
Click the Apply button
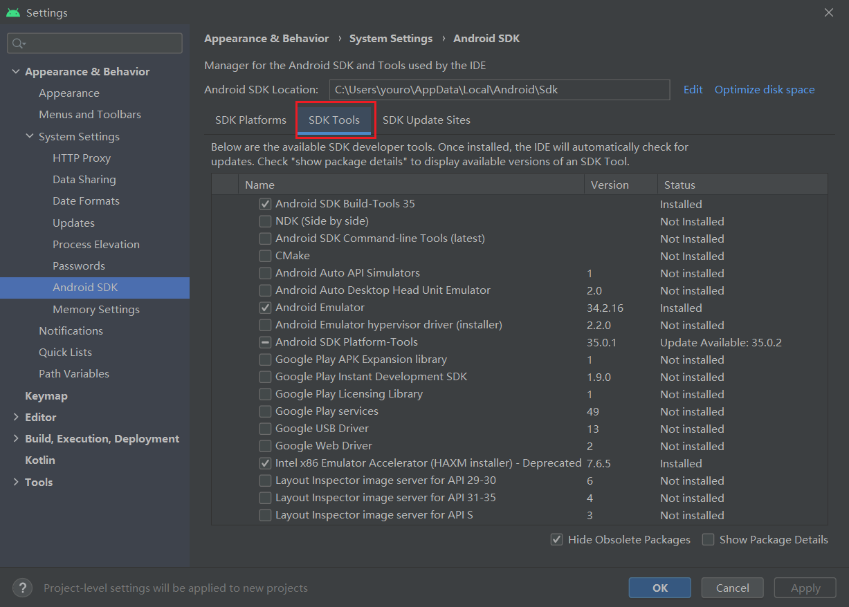coord(805,588)
